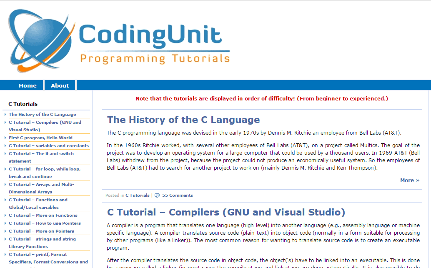Open the Home menu tab
The height and width of the screenshot is (268, 431).
(28, 85)
